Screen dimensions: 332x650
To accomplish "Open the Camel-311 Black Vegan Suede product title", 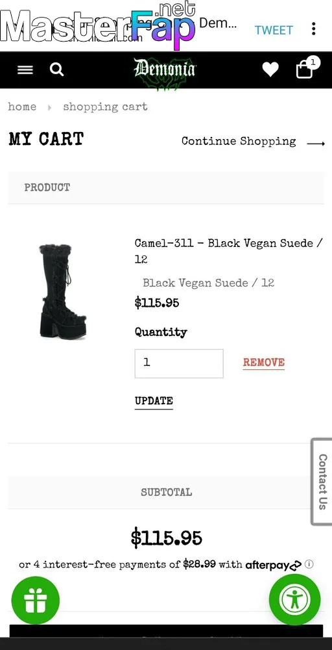I will 229,251.
